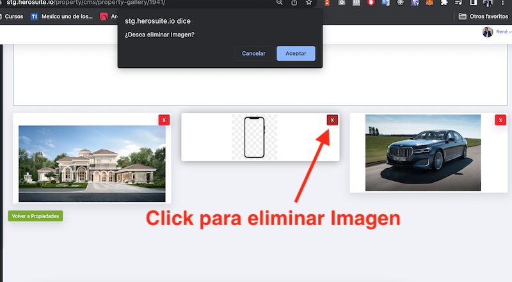Select the house image thumbnail

click(x=92, y=164)
